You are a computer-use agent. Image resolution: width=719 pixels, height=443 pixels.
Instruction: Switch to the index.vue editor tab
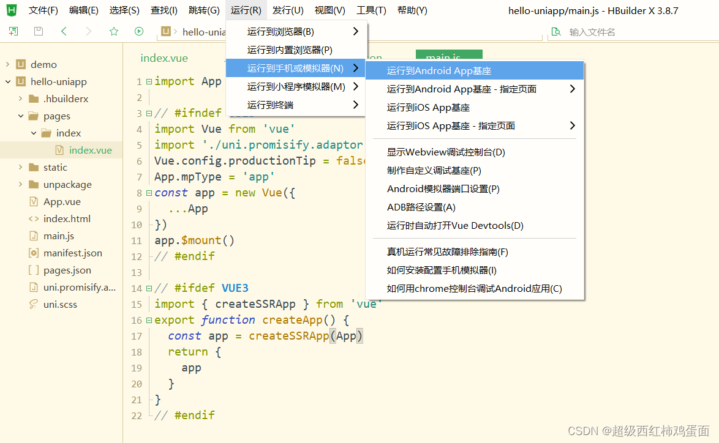[x=164, y=58]
